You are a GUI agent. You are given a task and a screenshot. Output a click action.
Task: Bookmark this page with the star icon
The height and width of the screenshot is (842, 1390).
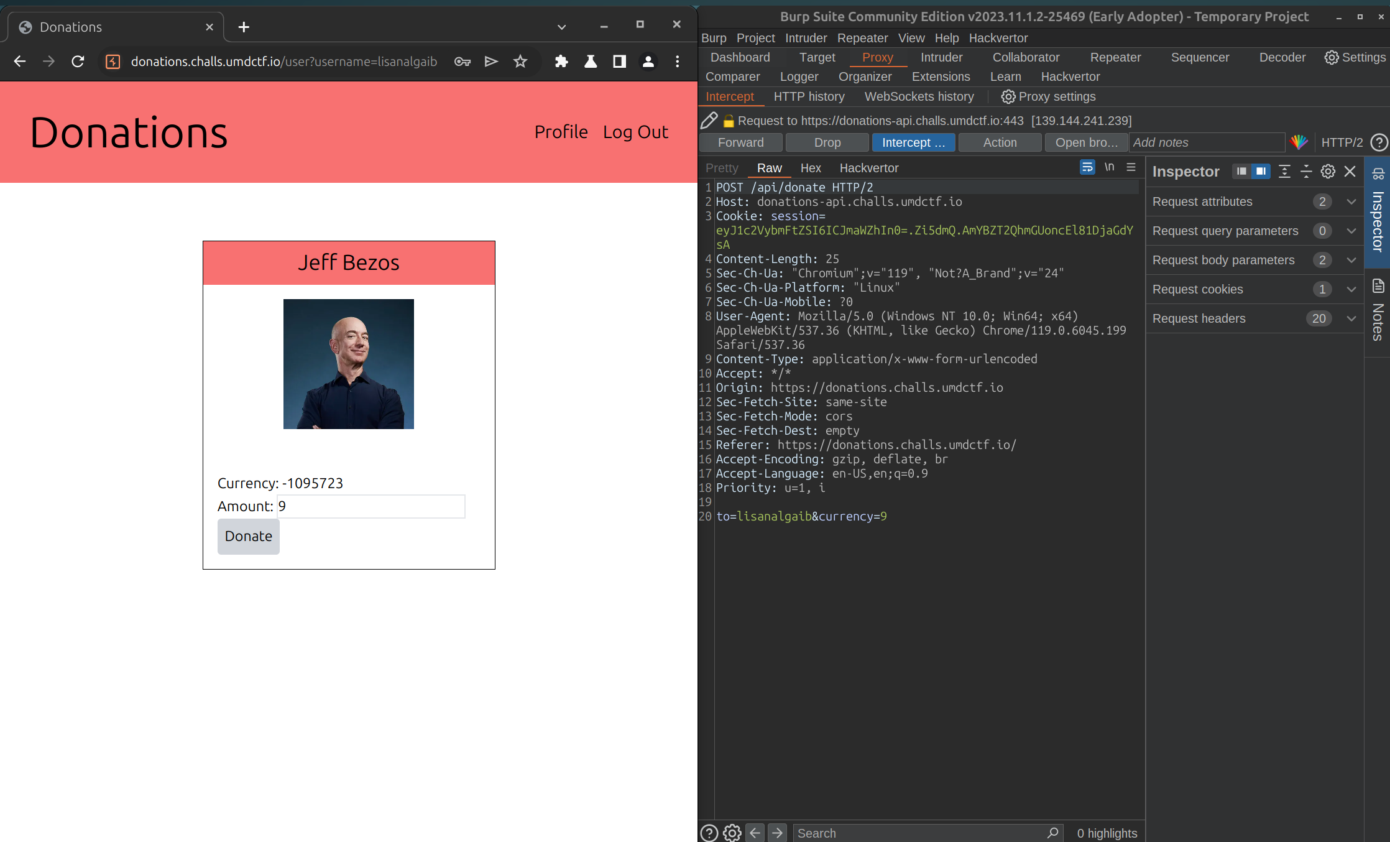pos(520,62)
